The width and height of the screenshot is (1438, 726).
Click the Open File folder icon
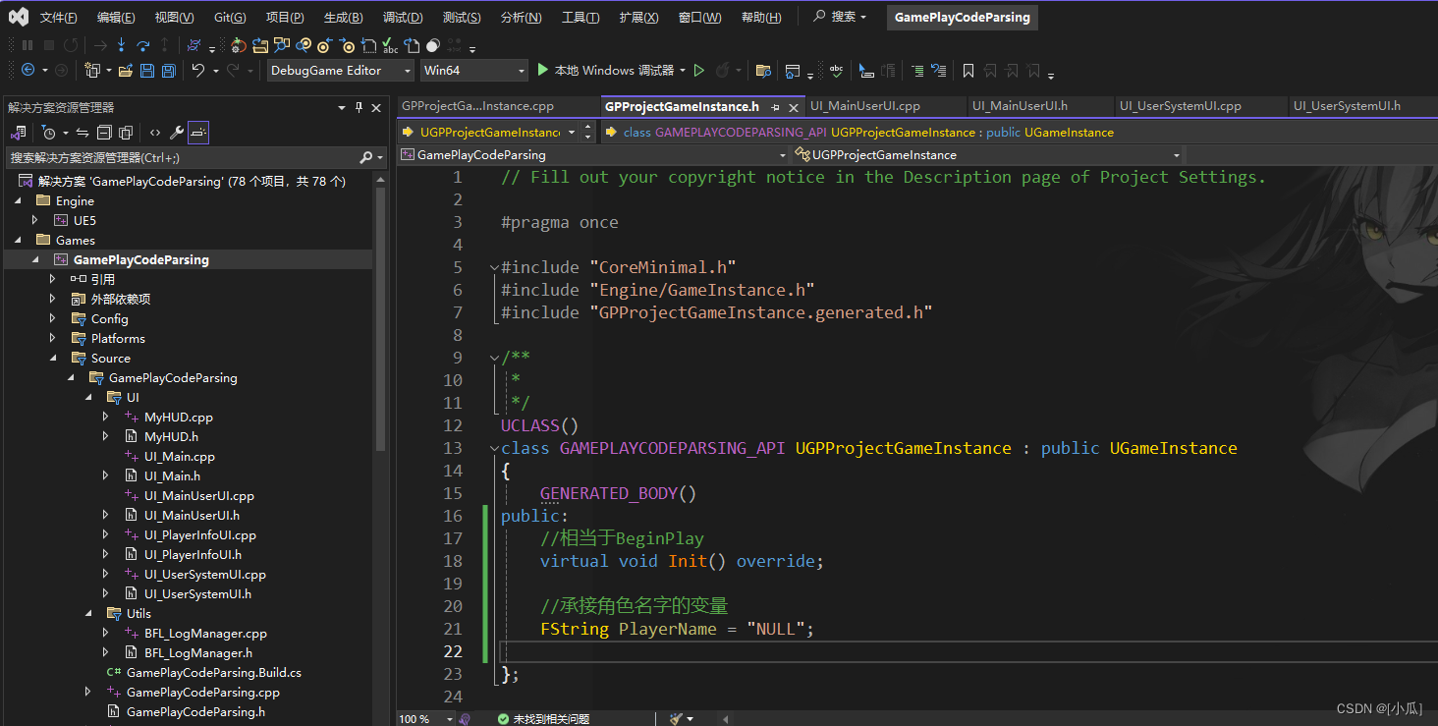pos(125,71)
